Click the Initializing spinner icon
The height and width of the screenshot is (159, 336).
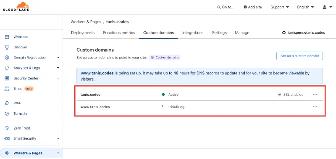coord(163,106)
